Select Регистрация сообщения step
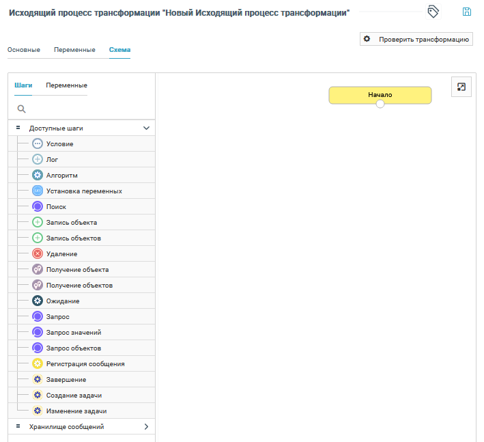Viewport: 484px width, 442px height. tap(85, 364)
